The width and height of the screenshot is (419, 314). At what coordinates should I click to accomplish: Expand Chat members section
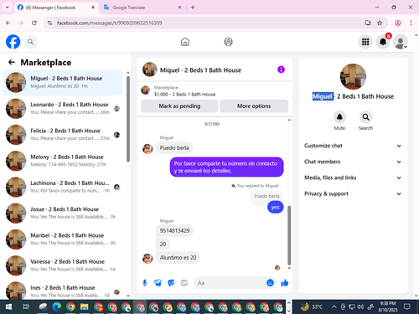tap(353, 162)
